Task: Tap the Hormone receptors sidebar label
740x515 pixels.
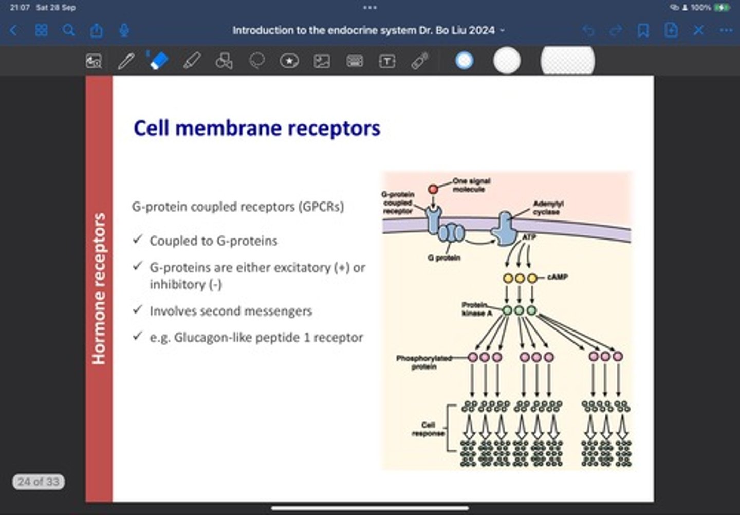Action: tap(98, 289)
